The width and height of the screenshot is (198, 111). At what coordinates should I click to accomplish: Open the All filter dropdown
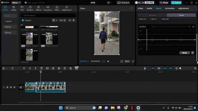click(71, 20)
